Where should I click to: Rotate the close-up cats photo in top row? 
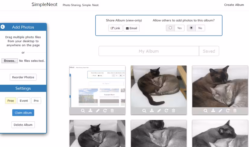(x=228, y=111)
